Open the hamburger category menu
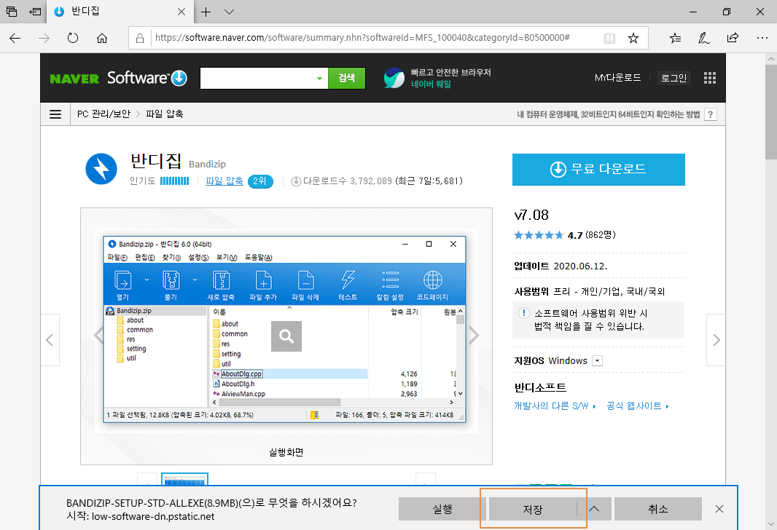Viewport: 777px width, 530px height. [55, 114]
